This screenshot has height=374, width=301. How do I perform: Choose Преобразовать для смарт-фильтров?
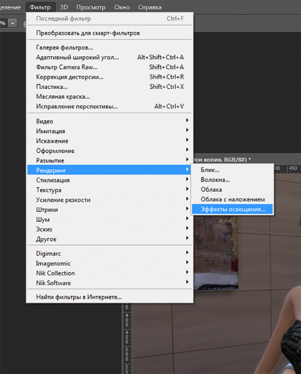tap(110, 33)
